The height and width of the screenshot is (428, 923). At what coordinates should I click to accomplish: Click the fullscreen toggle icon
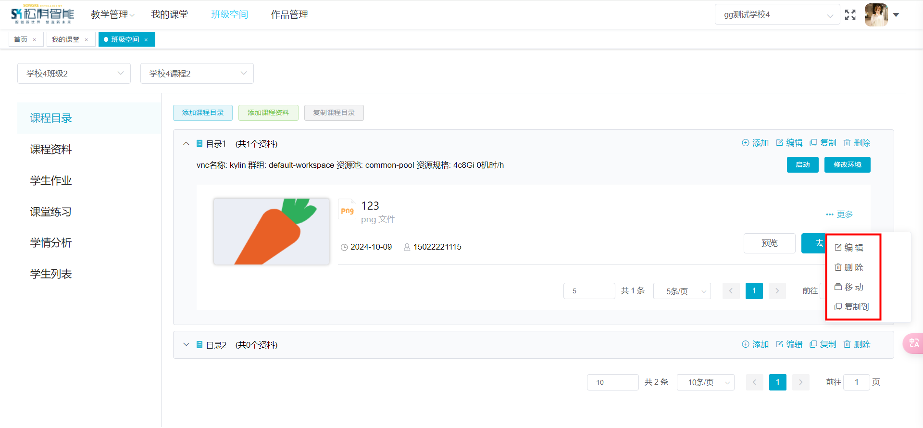click(x=850, y=15)
